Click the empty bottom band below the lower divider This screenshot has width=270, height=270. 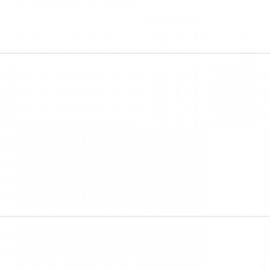pos(135,243)
